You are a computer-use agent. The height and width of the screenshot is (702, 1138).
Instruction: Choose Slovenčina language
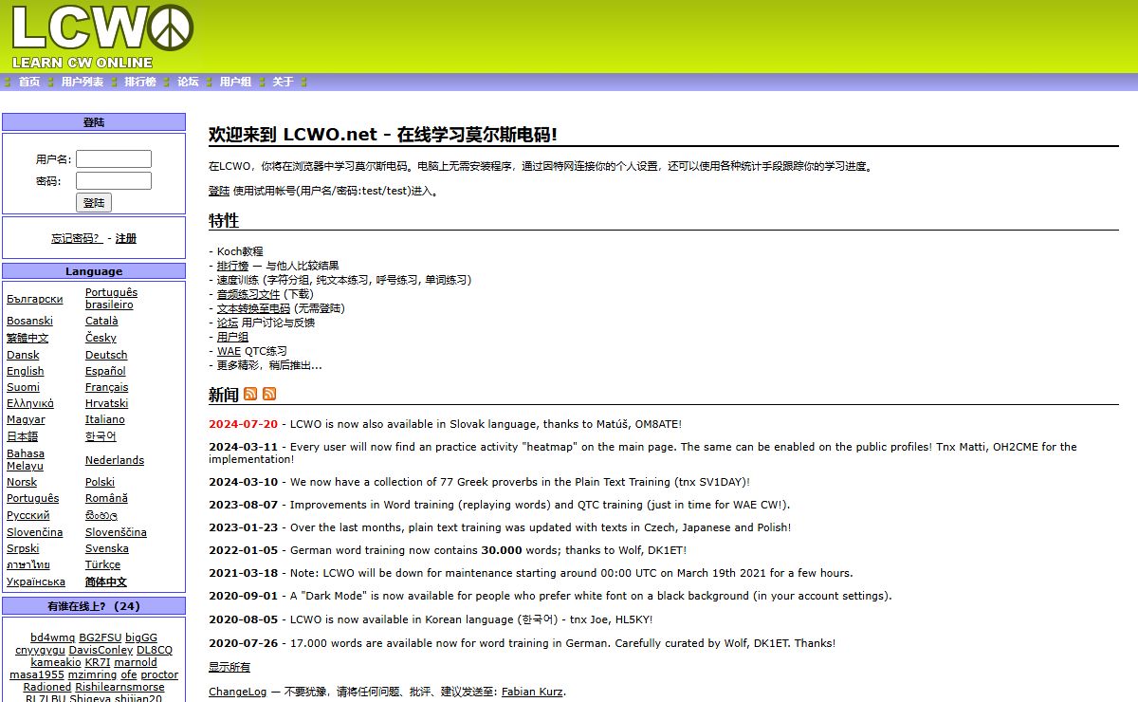(34, 532)
